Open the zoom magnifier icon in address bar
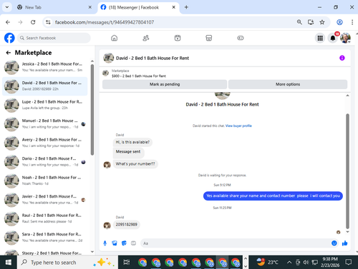The image size is (358, 269). 299,22
